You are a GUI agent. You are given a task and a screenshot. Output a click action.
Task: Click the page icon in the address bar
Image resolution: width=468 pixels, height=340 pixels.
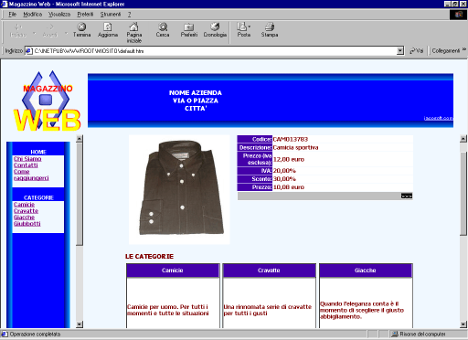click(x=29, y=51)
